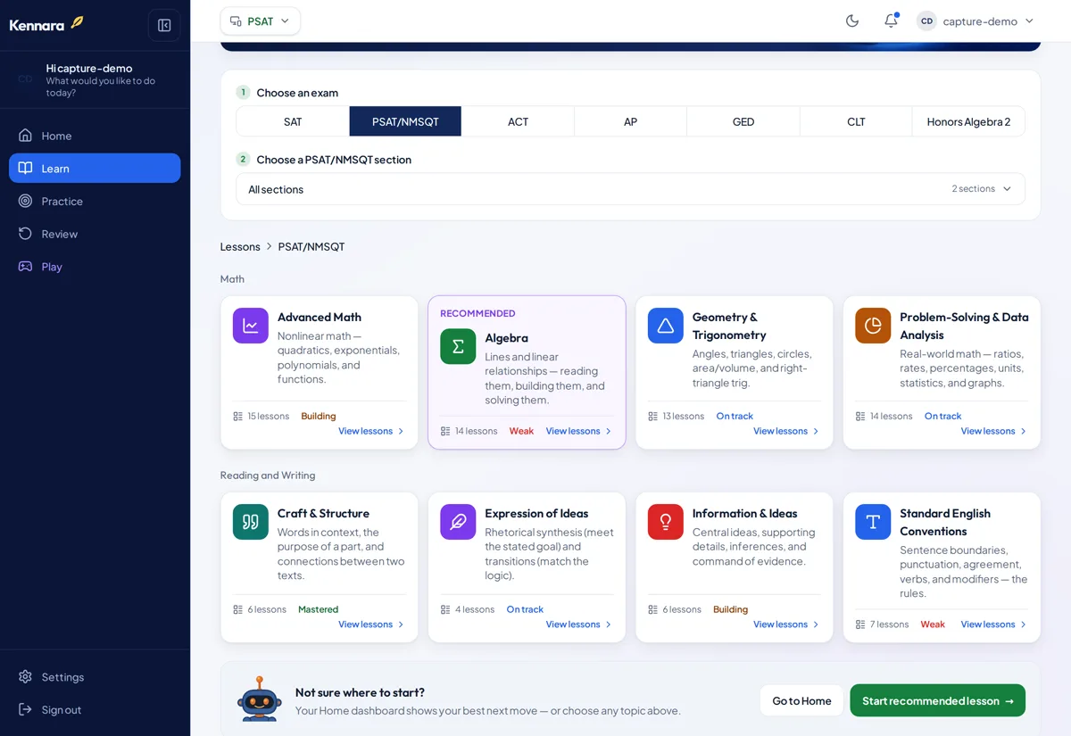Image resolution: width=1071 pixels, height=736 pixels.
Task: Collapse the sidebar panel icon
Action: pos(164,25)
